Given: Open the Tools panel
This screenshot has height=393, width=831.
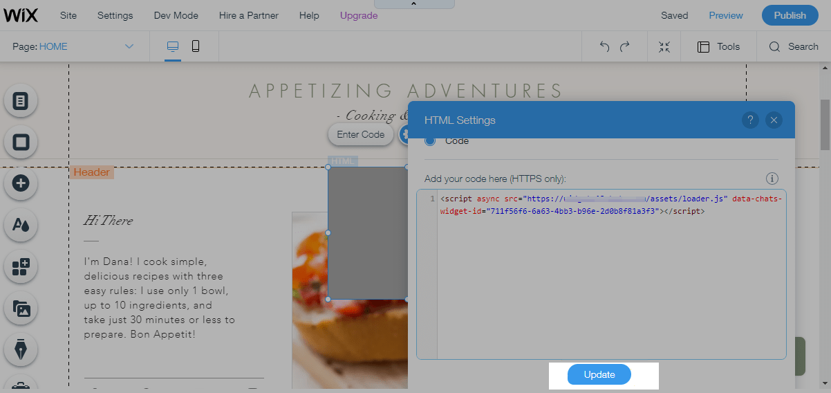Looking at the screenshot, I should point(718,47).
